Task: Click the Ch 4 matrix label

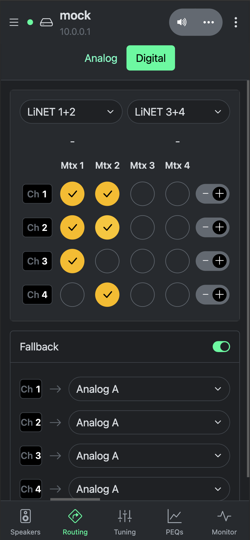Action: click(37, 295)
